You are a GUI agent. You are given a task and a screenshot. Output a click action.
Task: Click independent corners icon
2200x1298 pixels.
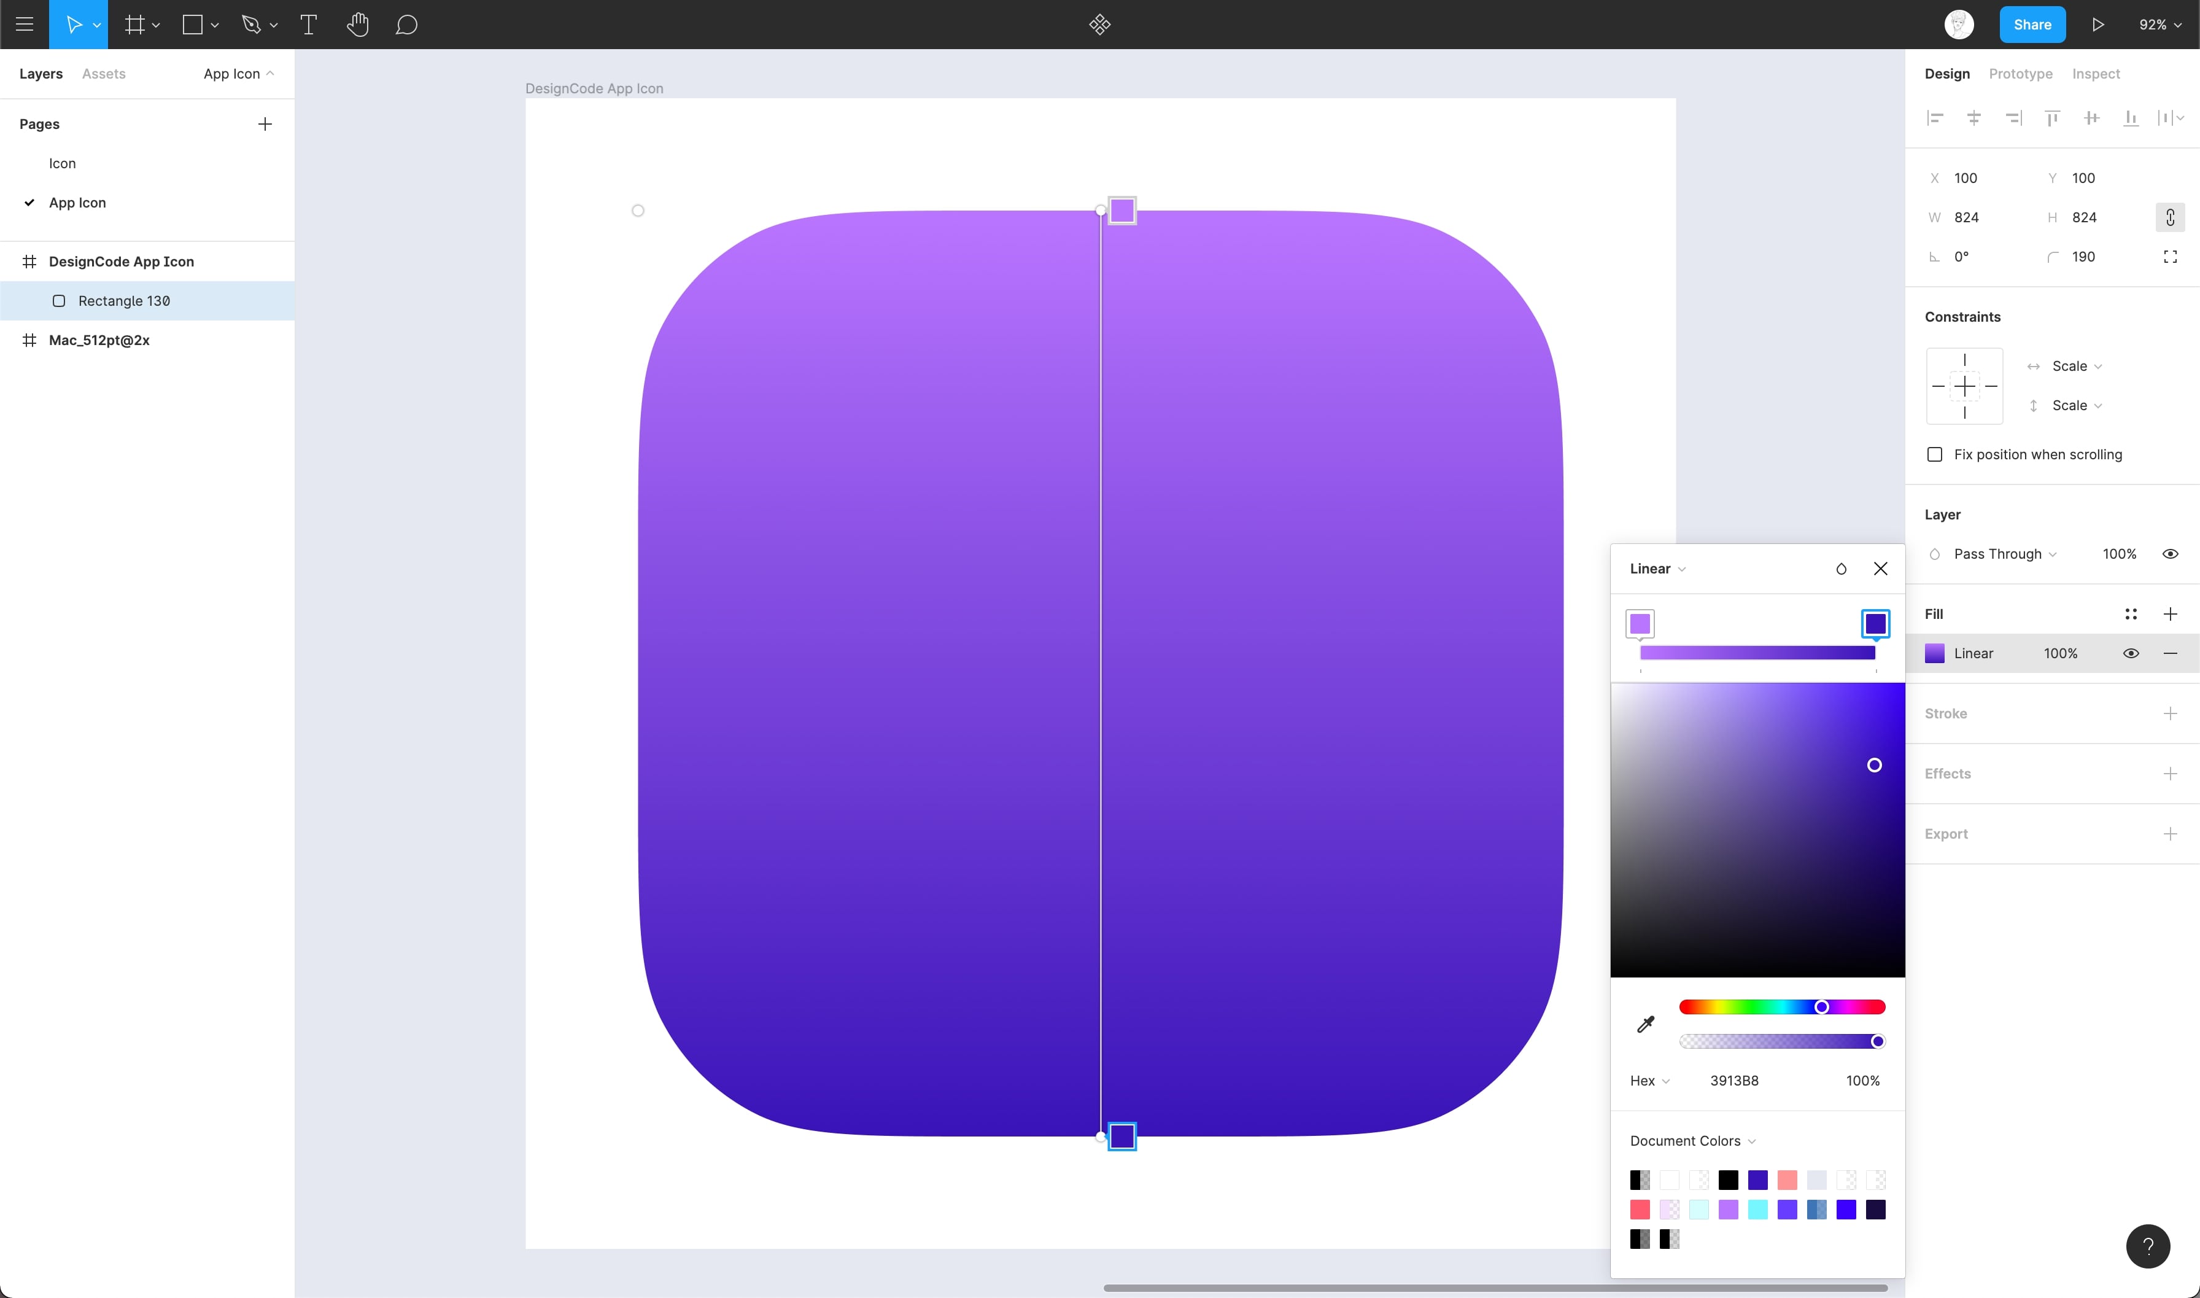point(2169,256)
